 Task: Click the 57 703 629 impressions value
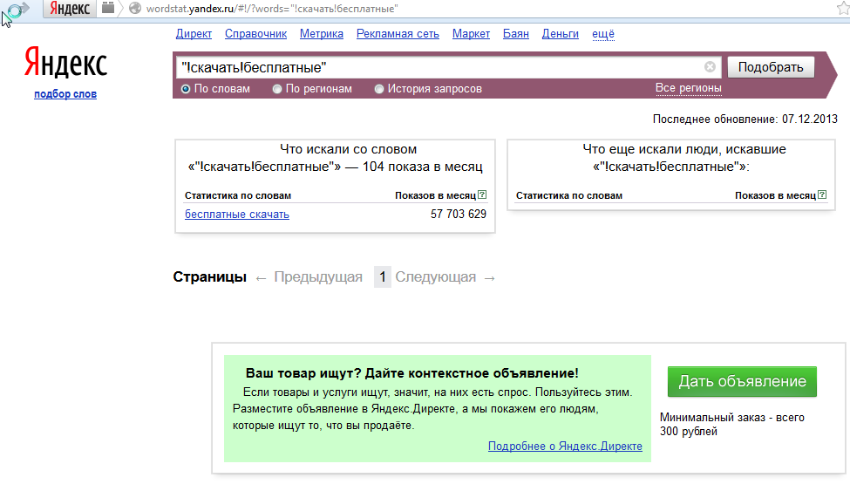[458, 215]
